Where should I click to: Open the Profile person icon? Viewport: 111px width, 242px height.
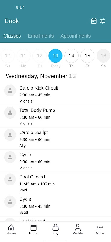[78, 227]
